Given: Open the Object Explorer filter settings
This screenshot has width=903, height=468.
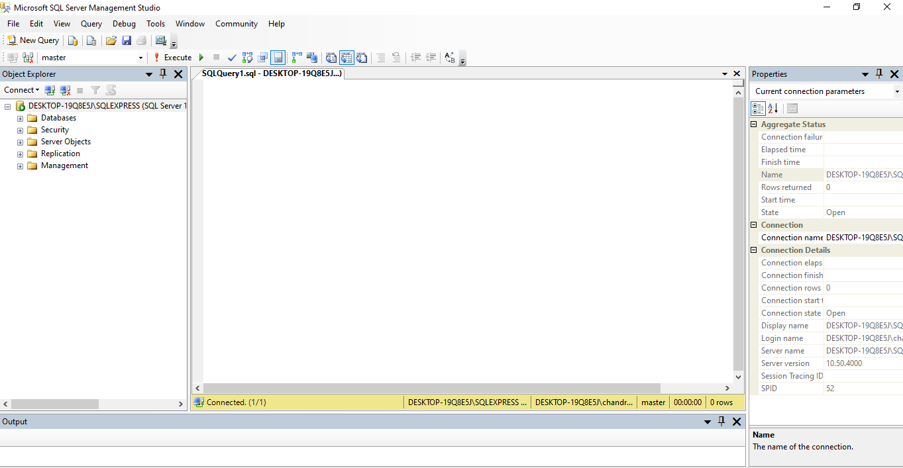Looking at the screenshot, I should (95, 89).
